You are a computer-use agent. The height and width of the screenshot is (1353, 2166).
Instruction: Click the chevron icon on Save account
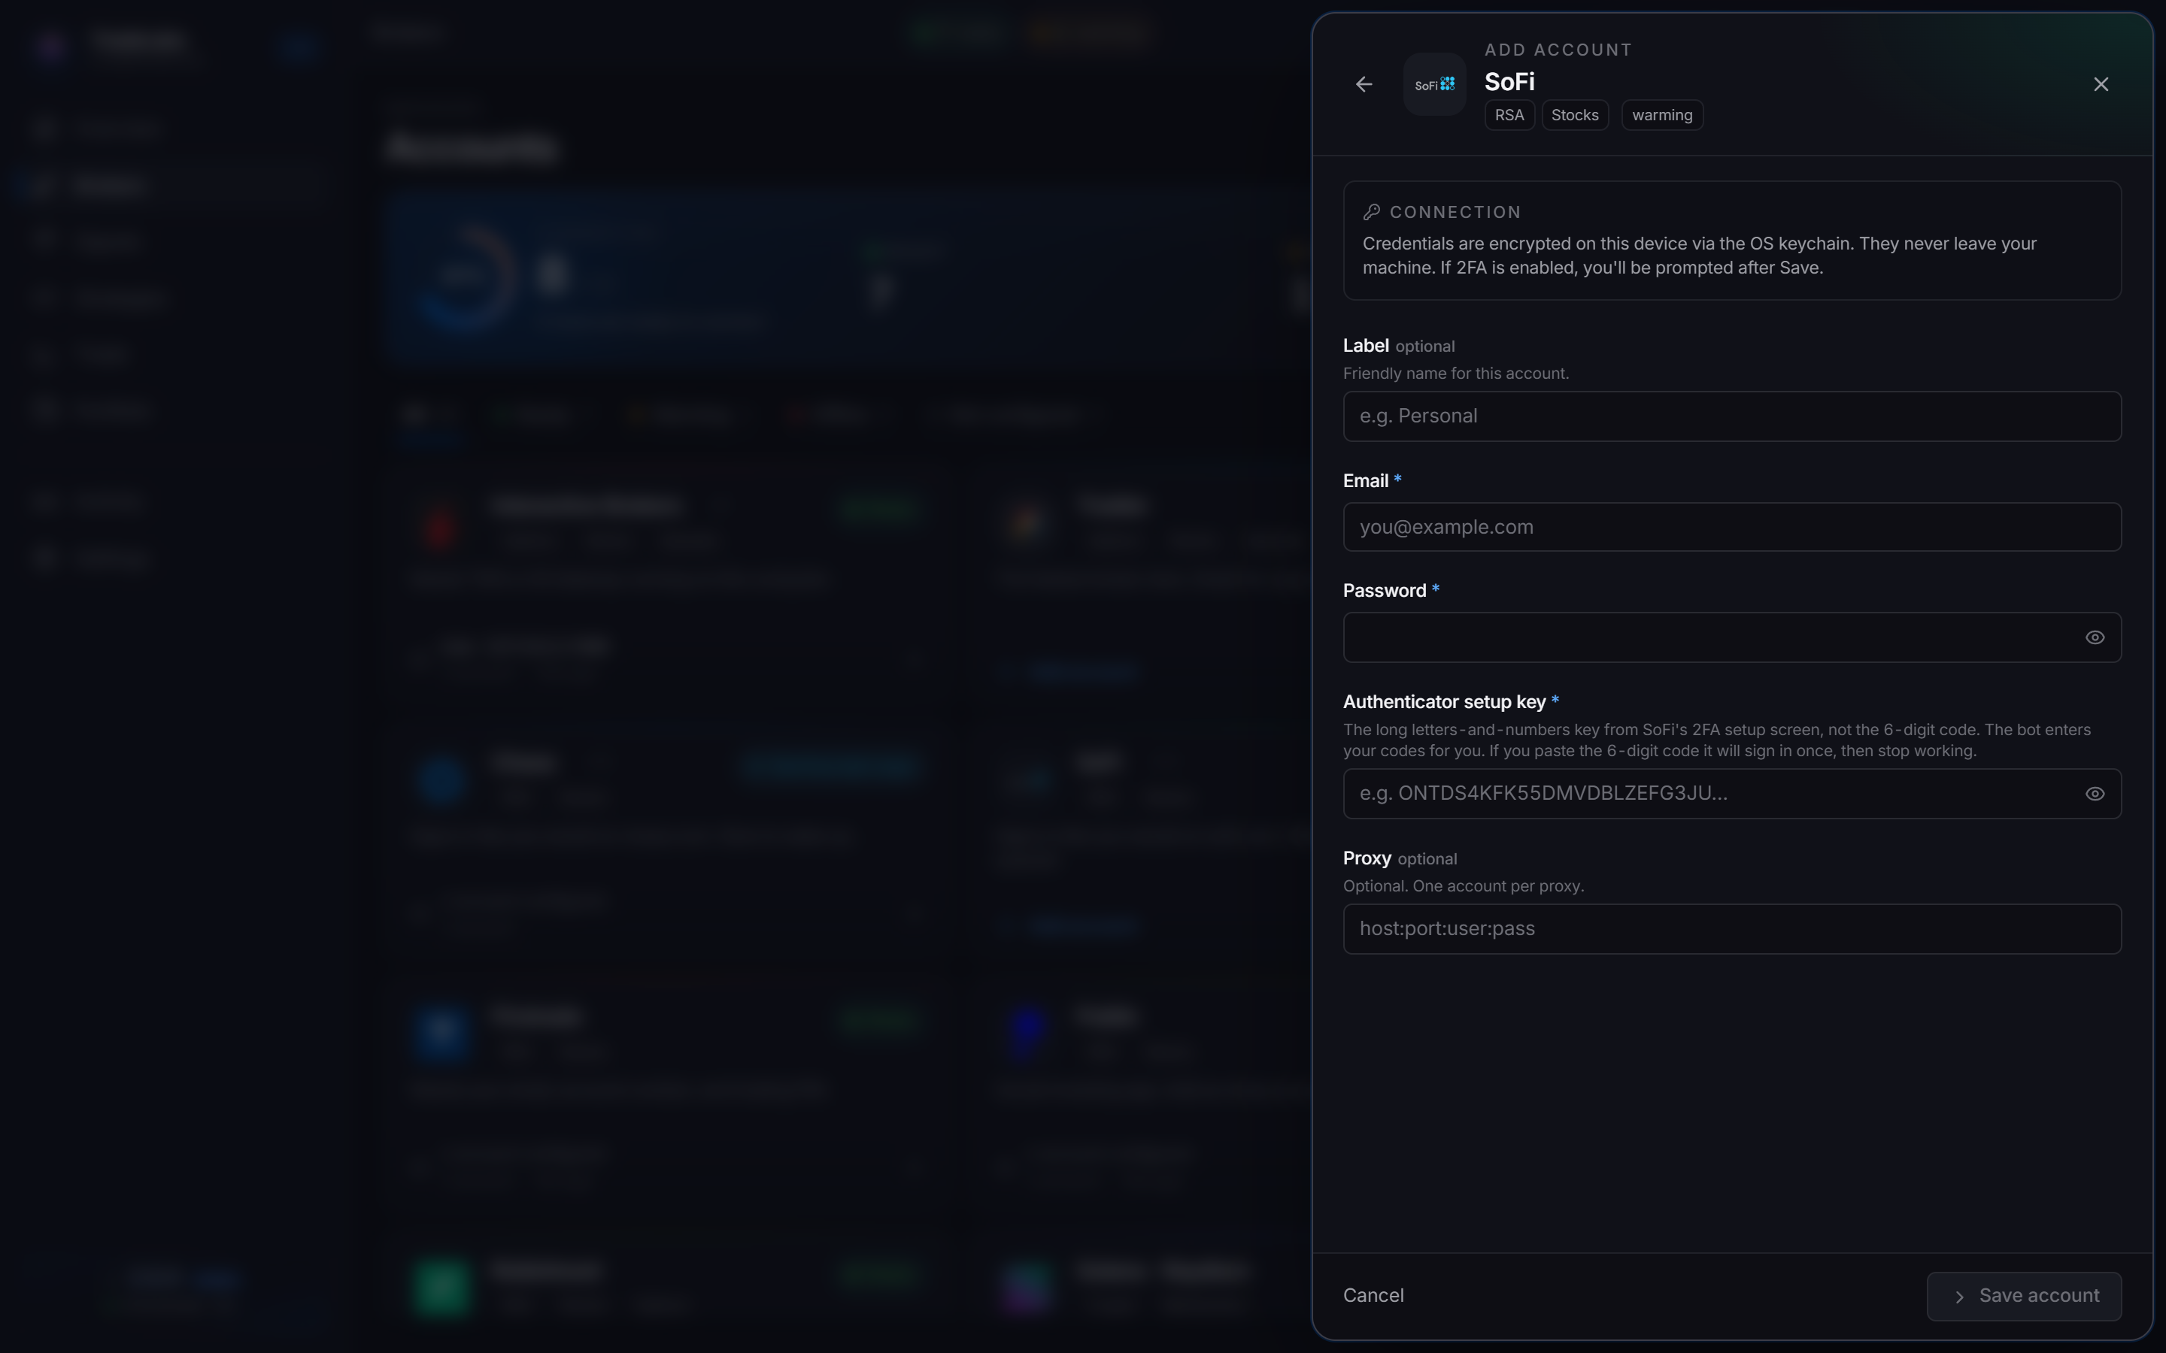coord(1959,1297)
